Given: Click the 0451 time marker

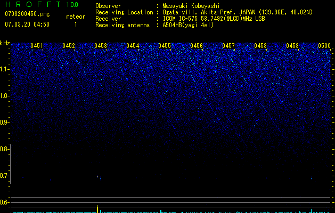Looking at the screenshot, I should [37, 46].
